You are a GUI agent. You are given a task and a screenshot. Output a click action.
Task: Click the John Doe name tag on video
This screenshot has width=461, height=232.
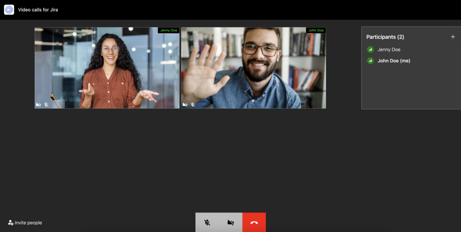[x=316, y=30]
